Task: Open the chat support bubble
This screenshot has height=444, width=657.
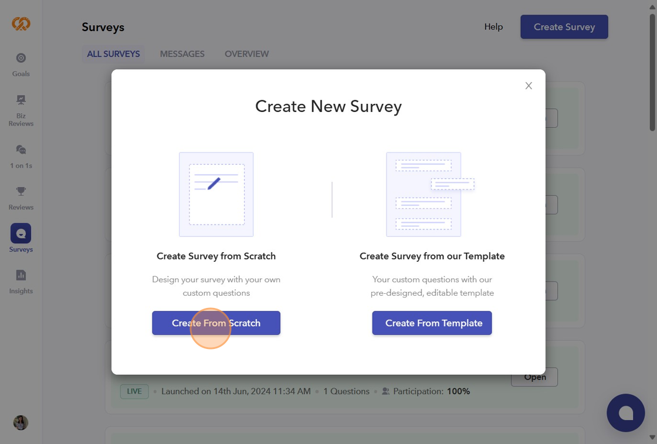Action: click(625, 413)
